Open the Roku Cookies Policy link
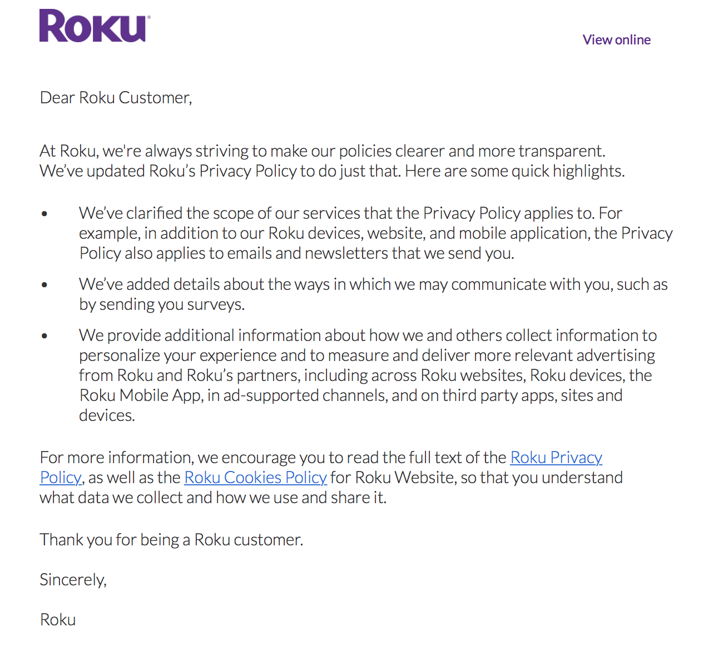 coord(255,478)
